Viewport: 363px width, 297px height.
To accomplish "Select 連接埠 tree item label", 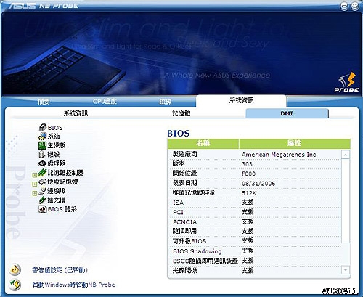I will [57, 191].
